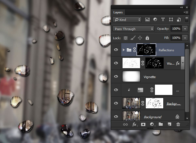The image size is (196, 143).
Task: Hide the bottom Background layer
Action: 116,117
